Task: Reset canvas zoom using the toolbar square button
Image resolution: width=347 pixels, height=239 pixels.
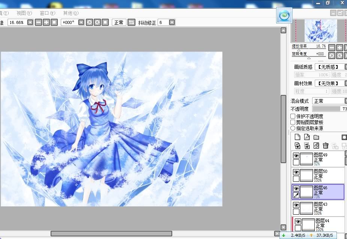Action: coord(54,22)
